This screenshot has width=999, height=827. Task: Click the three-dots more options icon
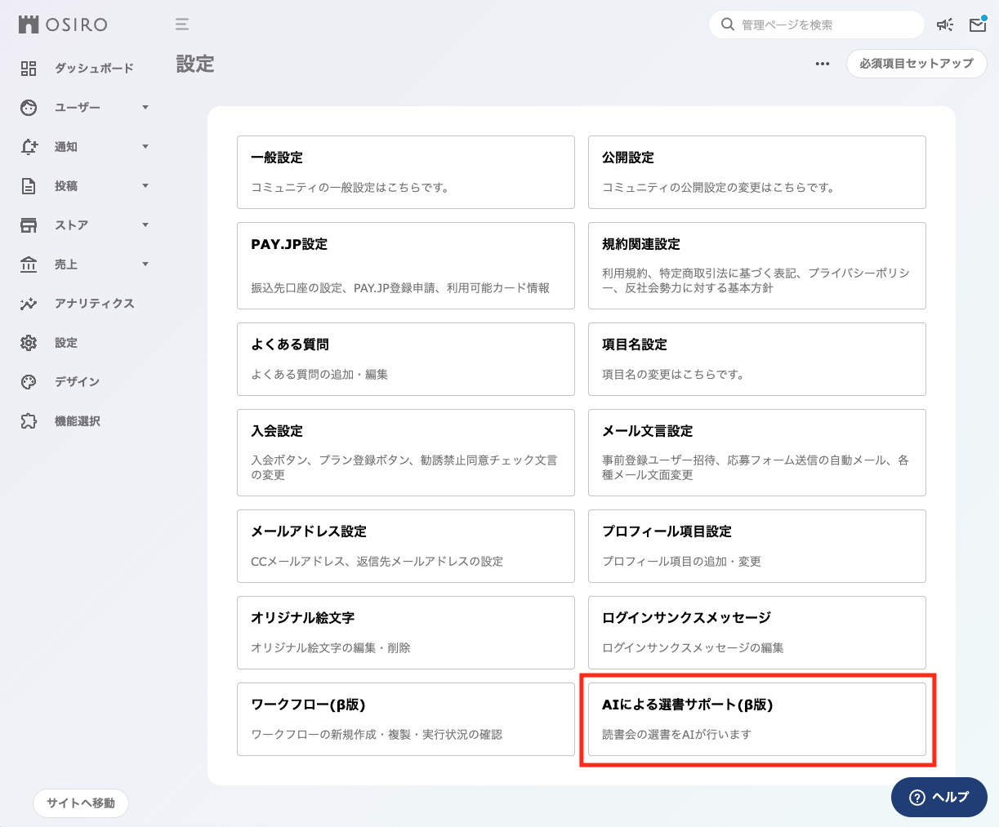[x=823, y=64]
